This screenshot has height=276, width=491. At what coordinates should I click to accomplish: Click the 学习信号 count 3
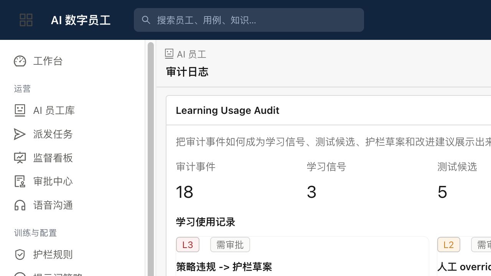[x=311, y=192]
